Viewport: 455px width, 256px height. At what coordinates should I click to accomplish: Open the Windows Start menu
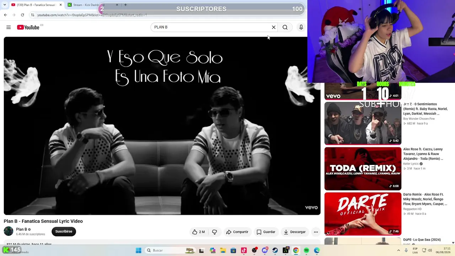[x=138, y=250]
